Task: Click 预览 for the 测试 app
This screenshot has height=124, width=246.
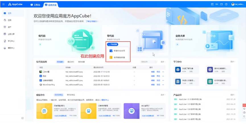Action: [158, 76]
